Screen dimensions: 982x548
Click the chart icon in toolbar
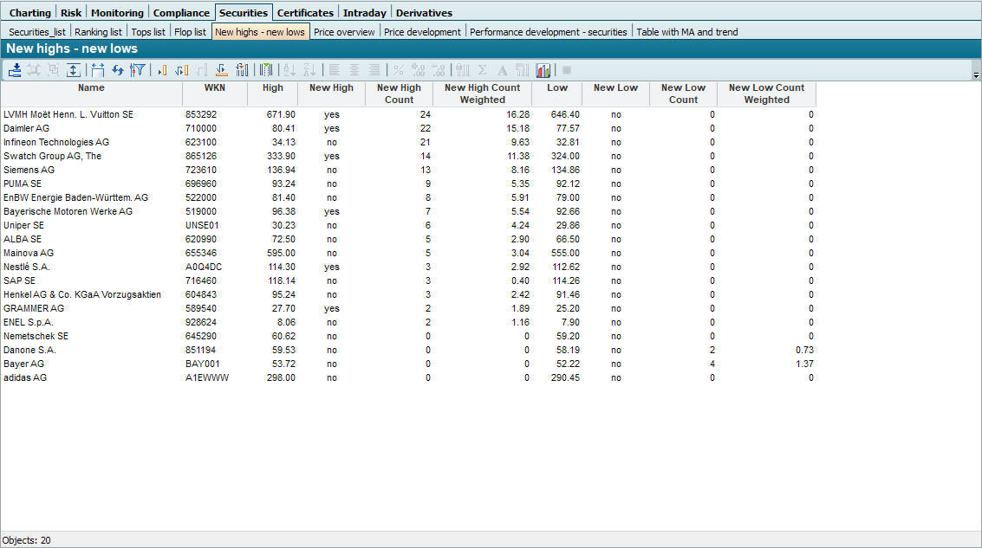coord(543,70)
